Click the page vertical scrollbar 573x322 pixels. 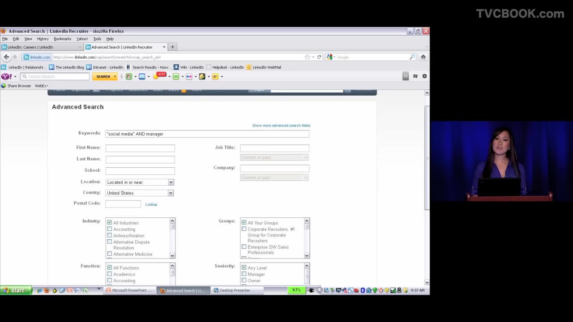[x=427, y=158]
